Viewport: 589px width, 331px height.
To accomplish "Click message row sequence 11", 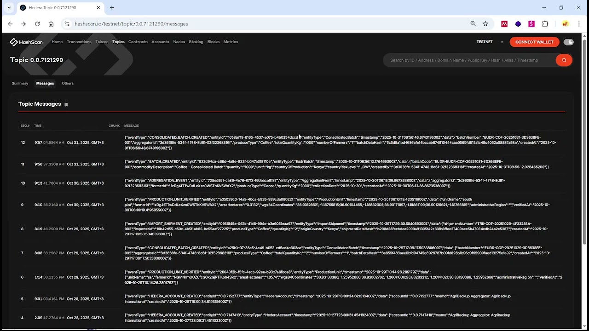I will coord(292,164).
